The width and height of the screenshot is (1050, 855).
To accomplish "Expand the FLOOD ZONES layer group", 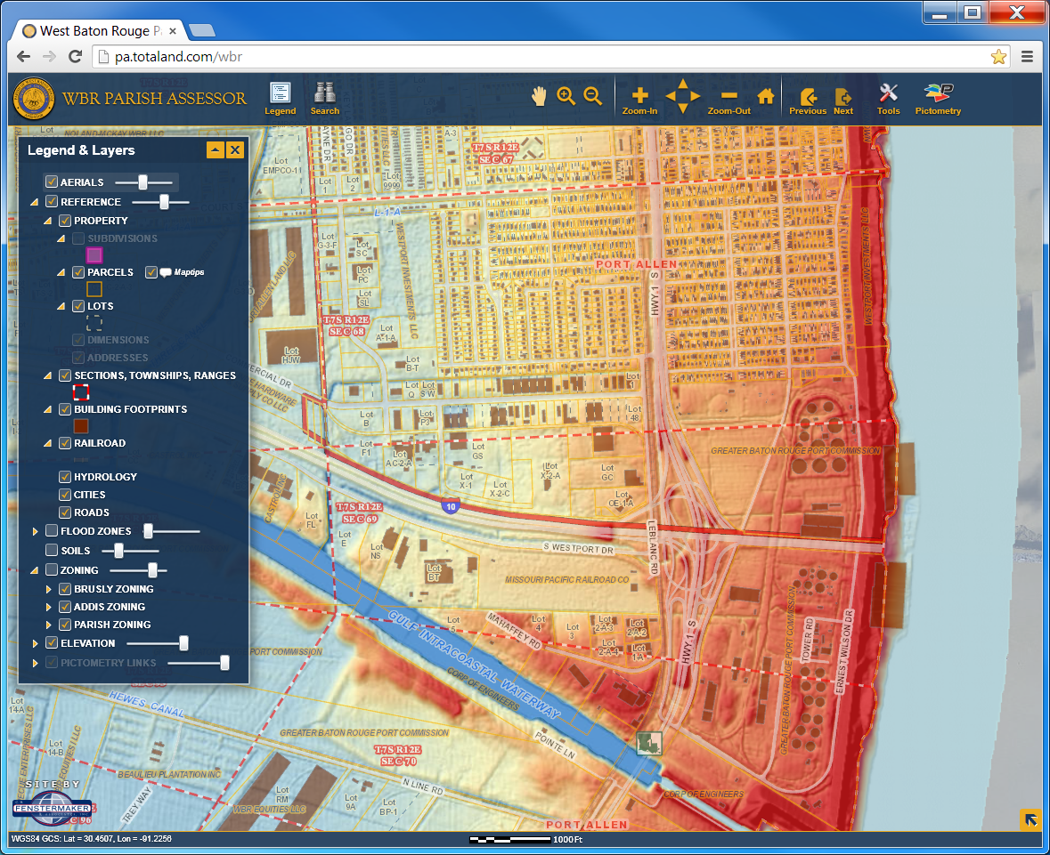I will tap(36, 531).
